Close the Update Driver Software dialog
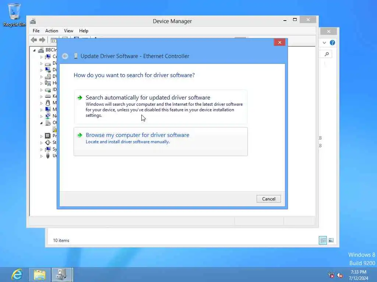The image size is (377, 282). coord(280,43)
